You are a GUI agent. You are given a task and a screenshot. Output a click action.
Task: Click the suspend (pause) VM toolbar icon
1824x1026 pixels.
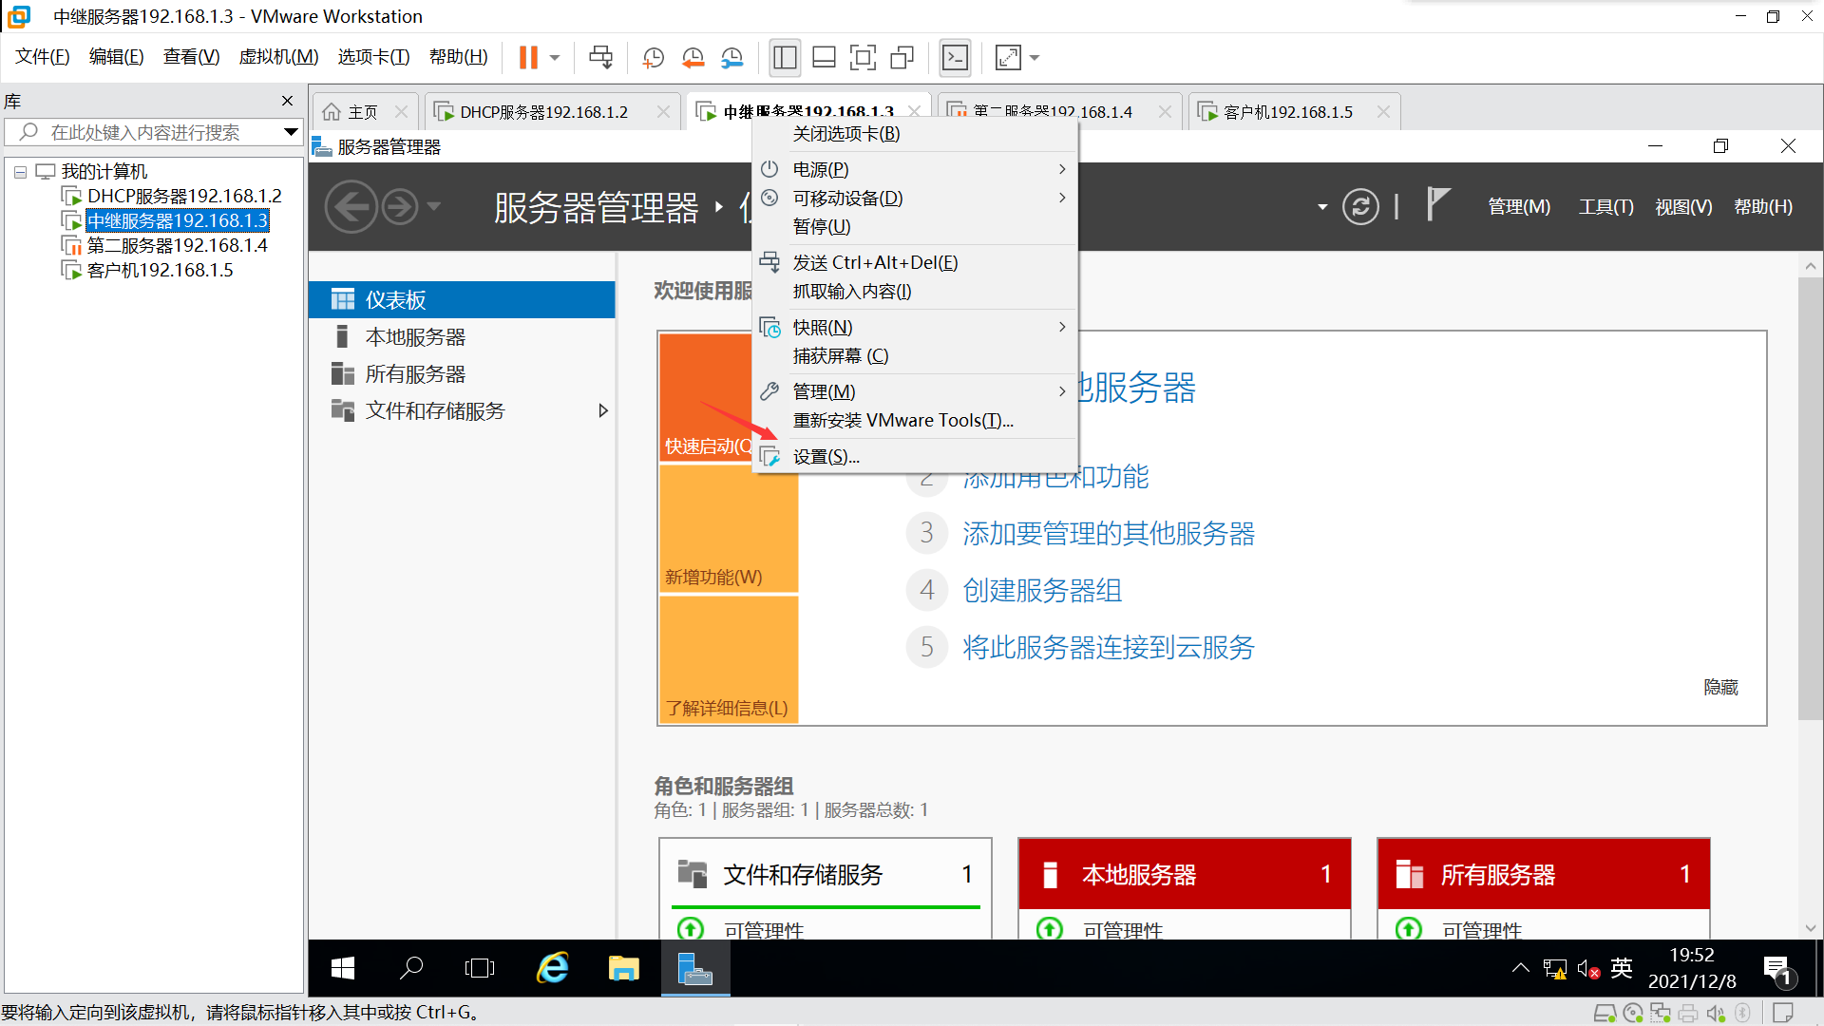(528, 58)
